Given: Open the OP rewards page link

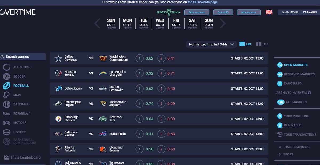Looking at the screenshot, I should (x=203, y=2).
